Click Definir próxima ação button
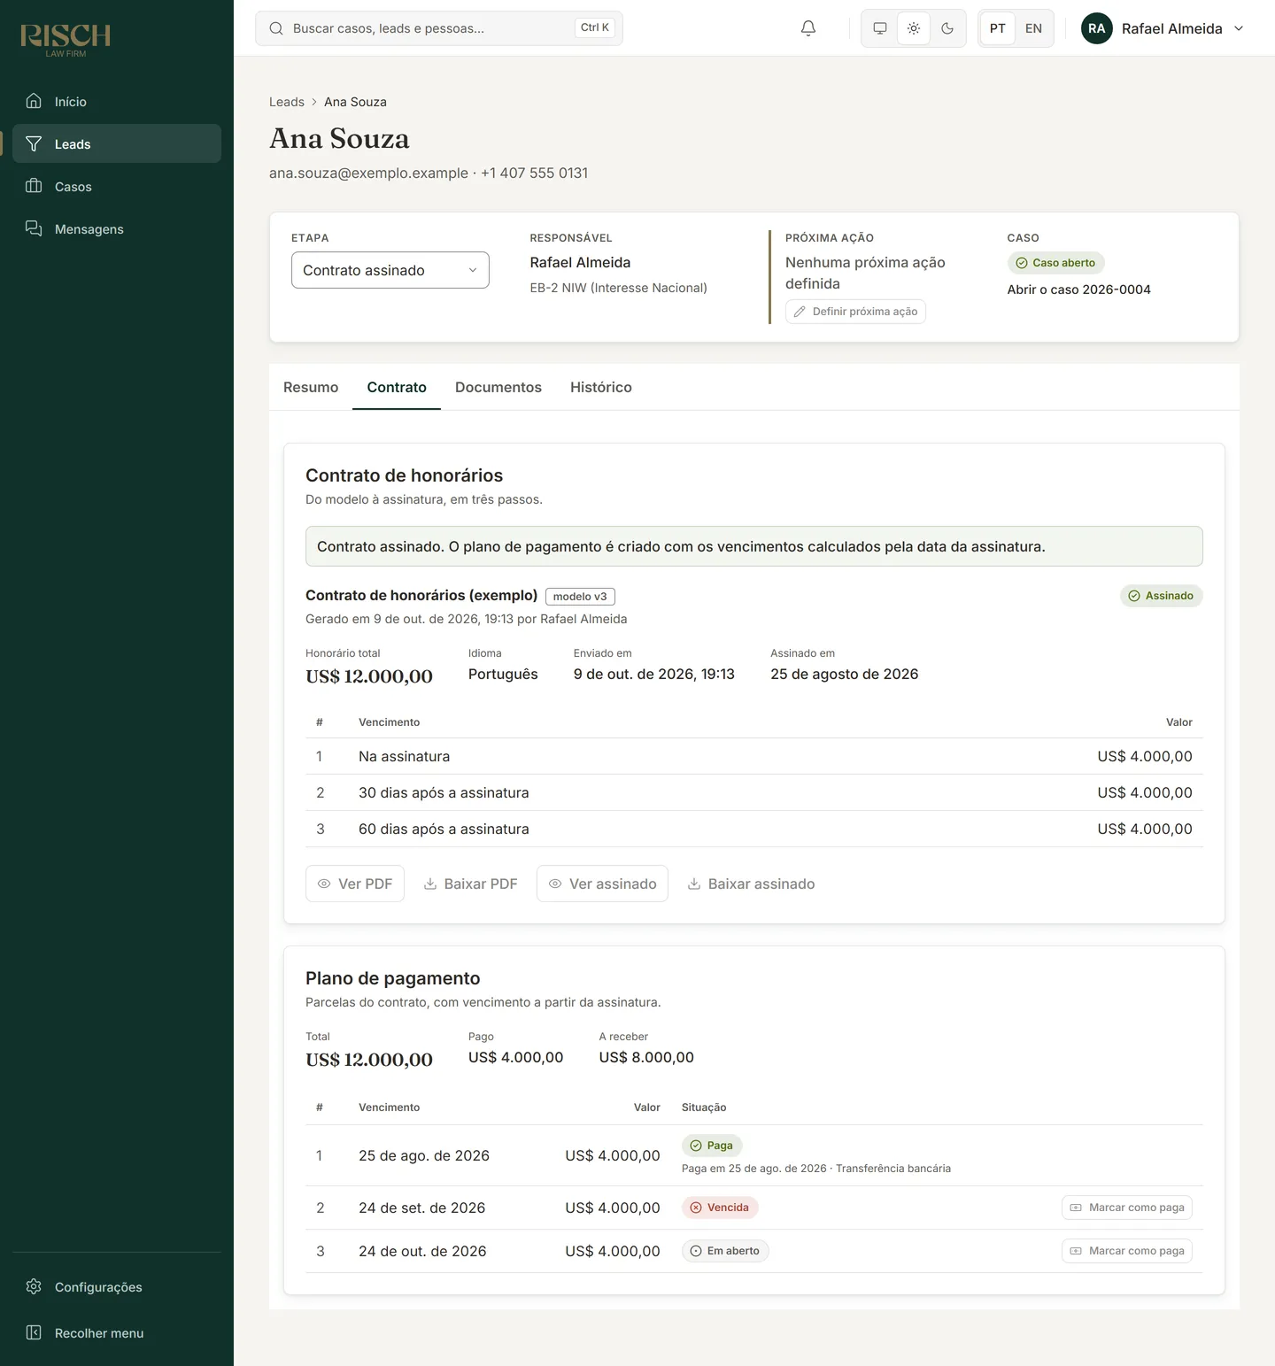This screenshot has width=1275, height=1366. pos(855,312)
